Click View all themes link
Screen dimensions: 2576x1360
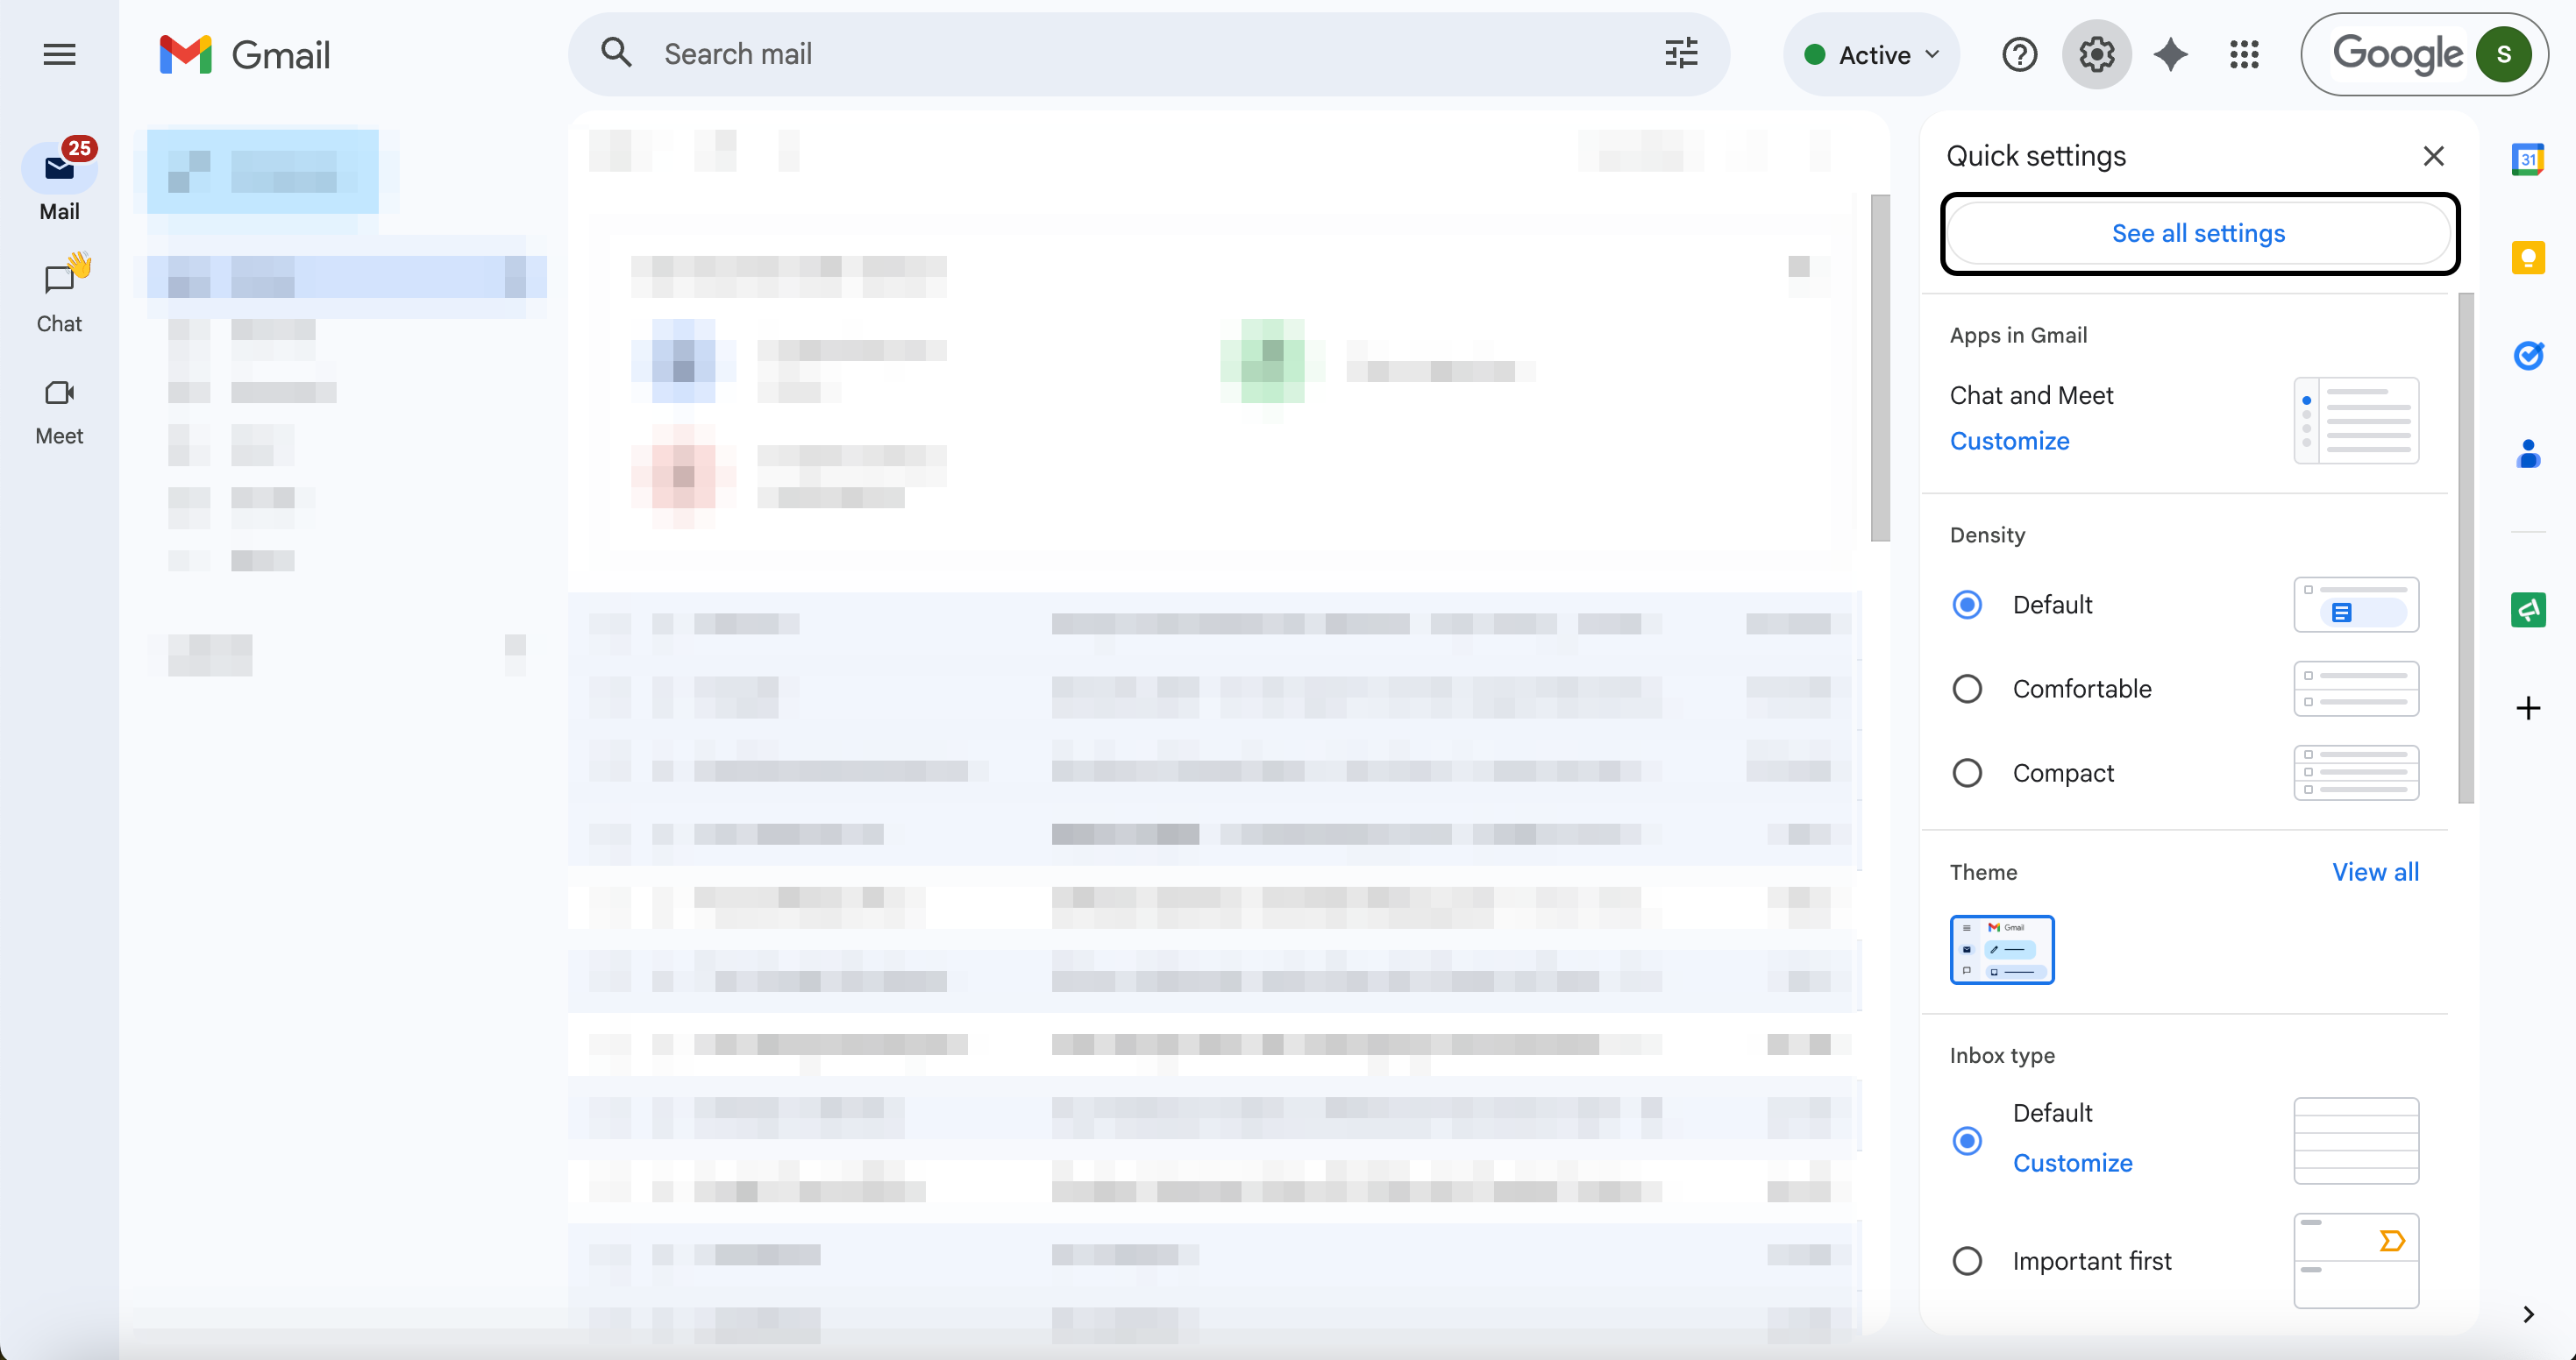2375,871
